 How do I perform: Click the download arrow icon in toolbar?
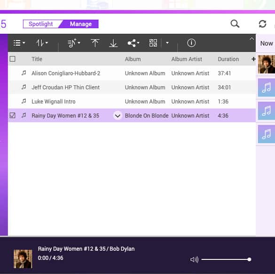click(113, 43)
